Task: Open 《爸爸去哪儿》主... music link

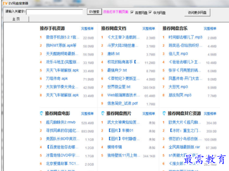Action: (185, 62)
